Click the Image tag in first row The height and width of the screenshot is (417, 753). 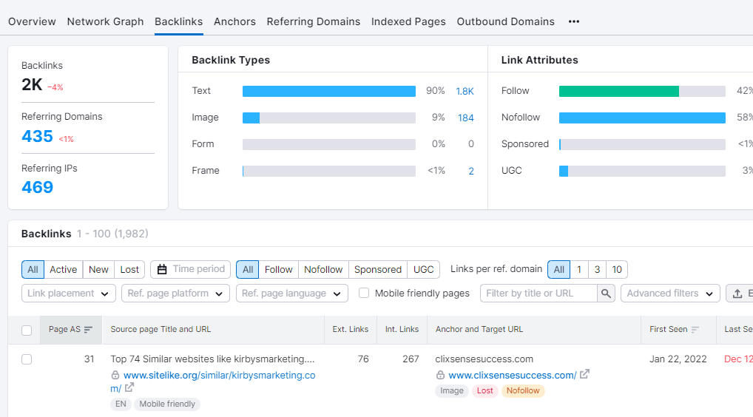click(452, 390)
